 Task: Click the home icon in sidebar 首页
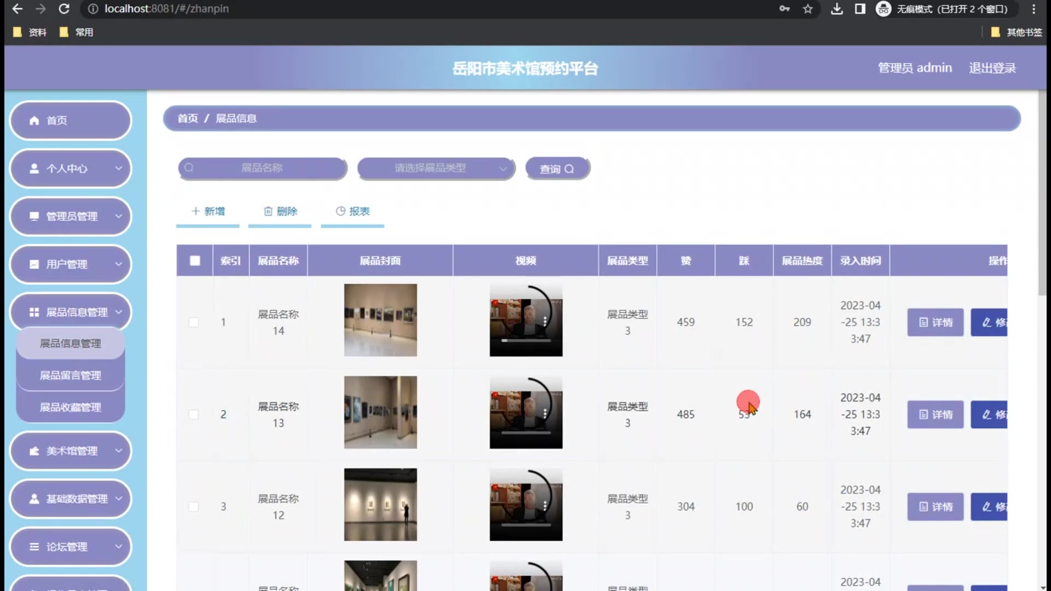pos(34,120)
